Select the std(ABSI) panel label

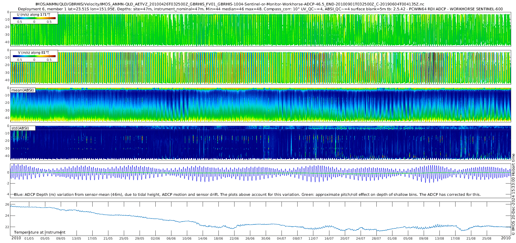(20, 128)
